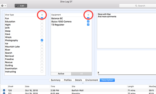Open the gear settings dropdown menu
156x94 pixels.
click(x=3, y=6)
